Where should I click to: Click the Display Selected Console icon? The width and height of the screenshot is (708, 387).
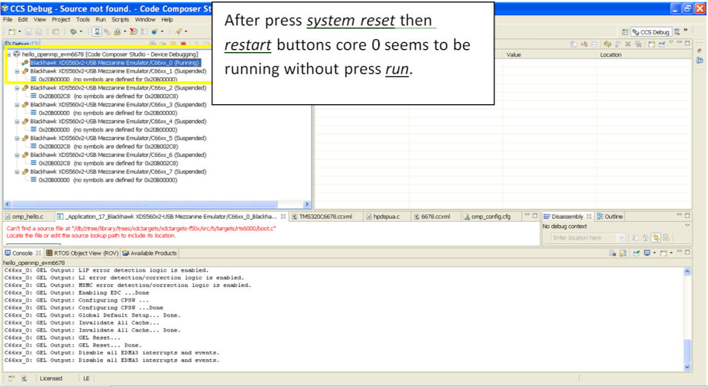pos(647,253)
